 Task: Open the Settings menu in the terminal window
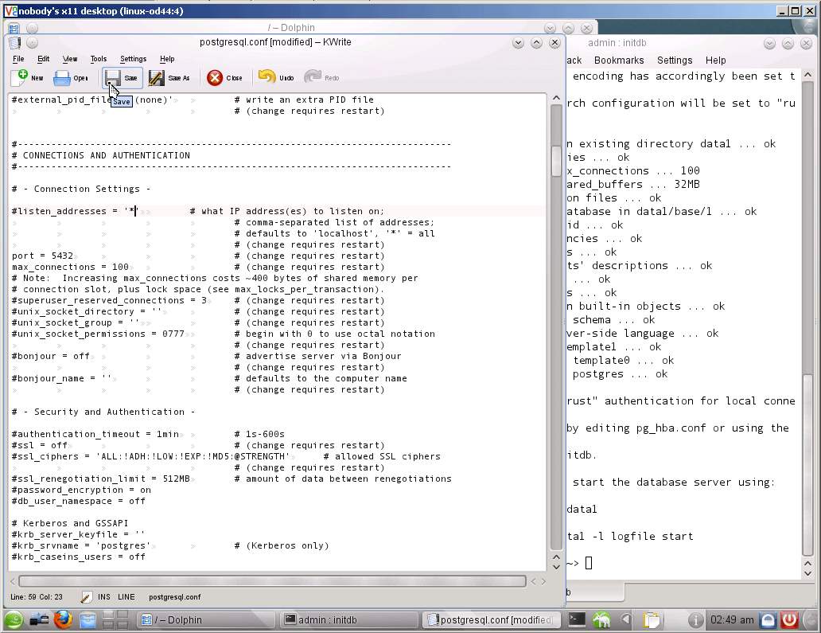pyautogui.click(x=675, y=61)
